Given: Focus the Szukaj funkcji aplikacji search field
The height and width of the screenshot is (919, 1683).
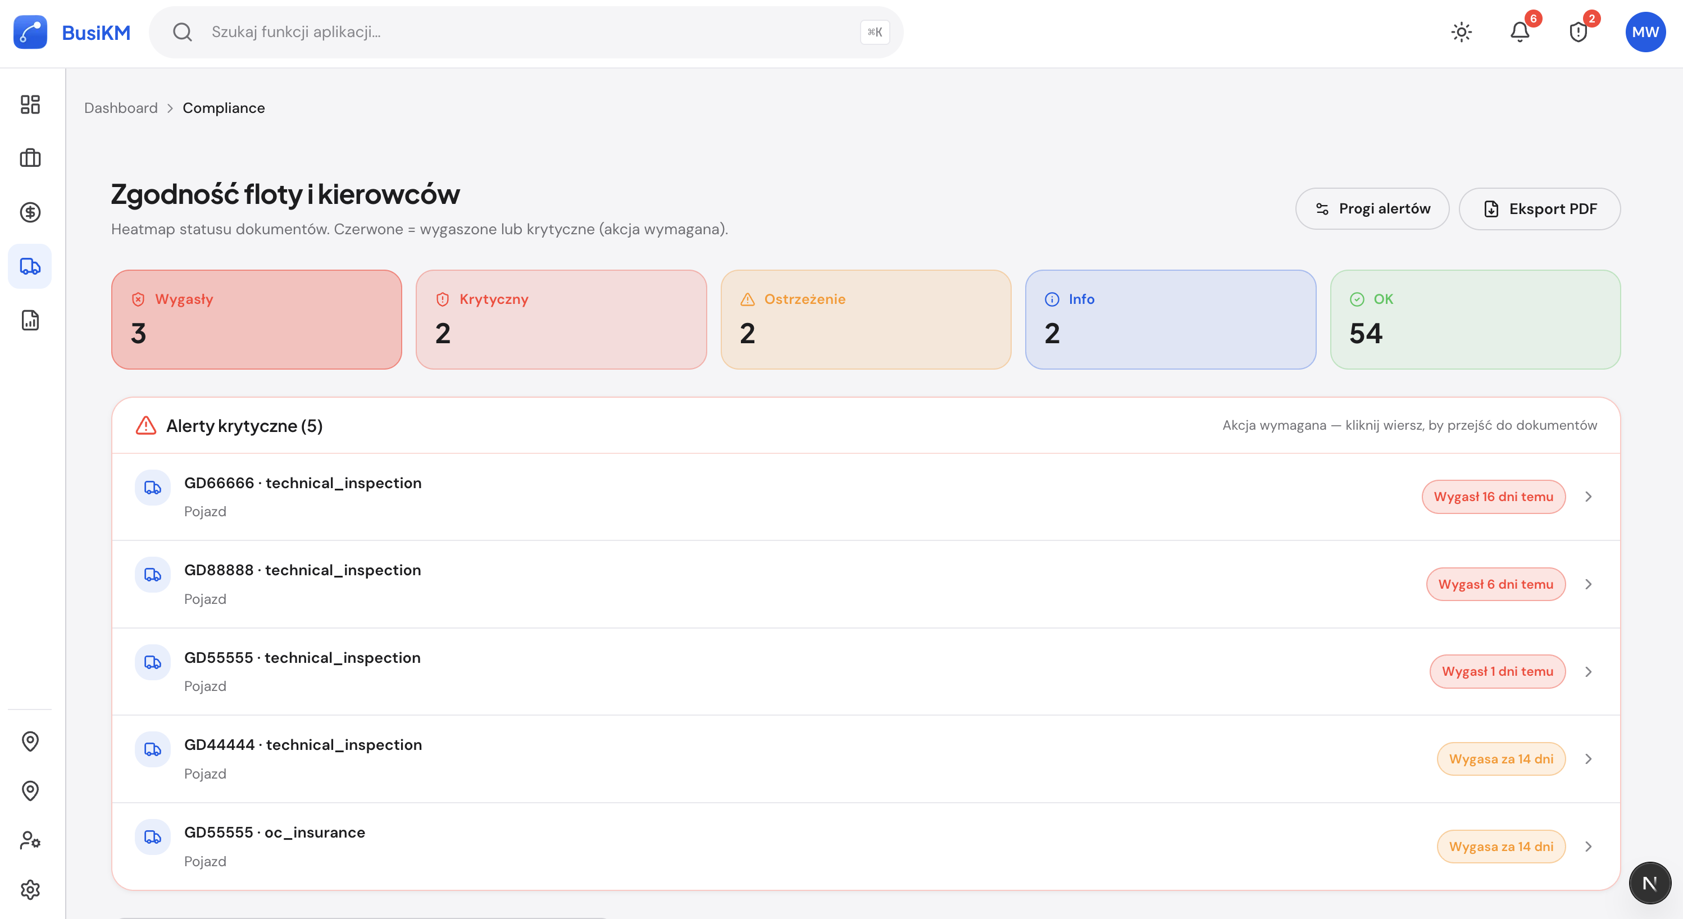Looking at the screenshot, I should click(x=526, y=32).
